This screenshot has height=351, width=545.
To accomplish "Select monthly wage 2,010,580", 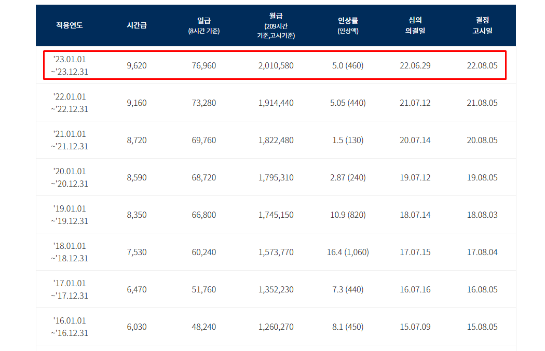I will pyautogui.click(x=276, y=66).
